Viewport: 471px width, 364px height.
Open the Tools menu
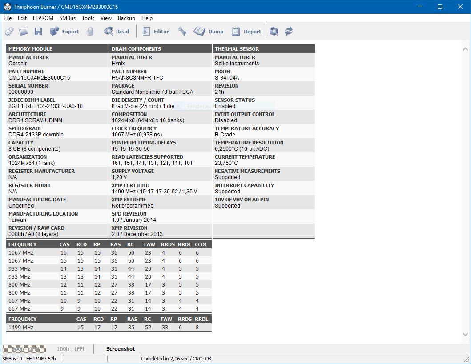pos(88,18)
